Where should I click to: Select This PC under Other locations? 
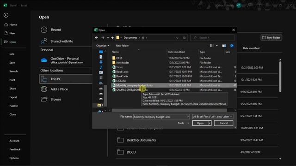[66, 79]
